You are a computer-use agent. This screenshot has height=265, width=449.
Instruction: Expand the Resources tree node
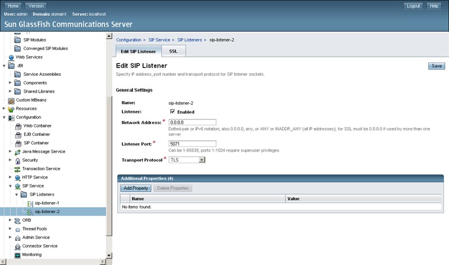(4, 108)
